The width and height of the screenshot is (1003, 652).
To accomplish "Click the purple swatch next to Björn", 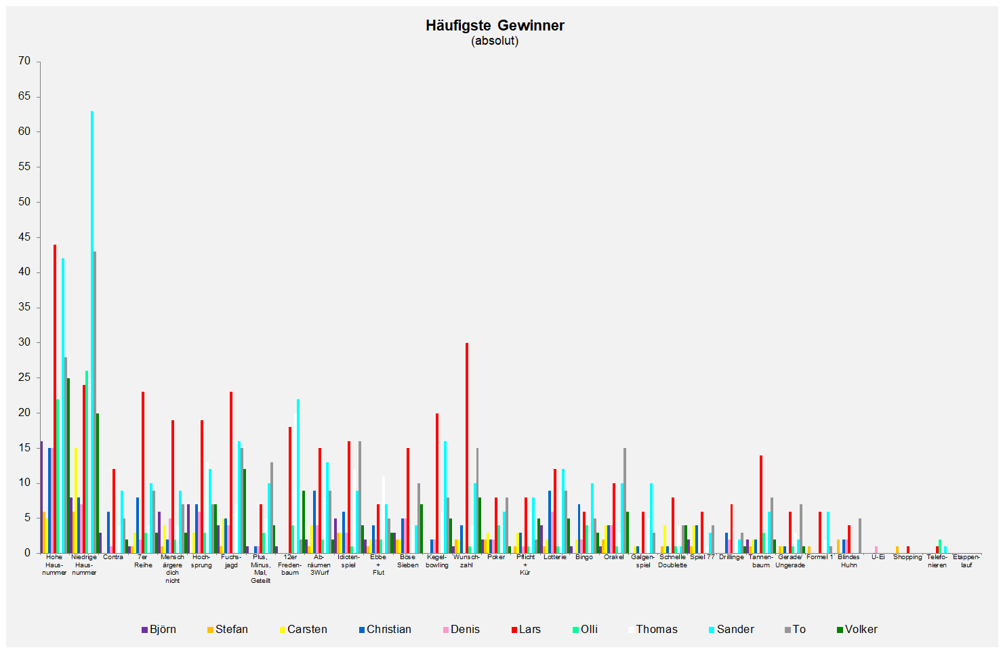I will [x=144, y=630].
